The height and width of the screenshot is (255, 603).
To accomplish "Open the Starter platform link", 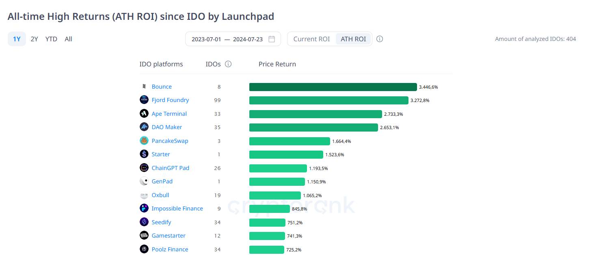I will [161, 154].
